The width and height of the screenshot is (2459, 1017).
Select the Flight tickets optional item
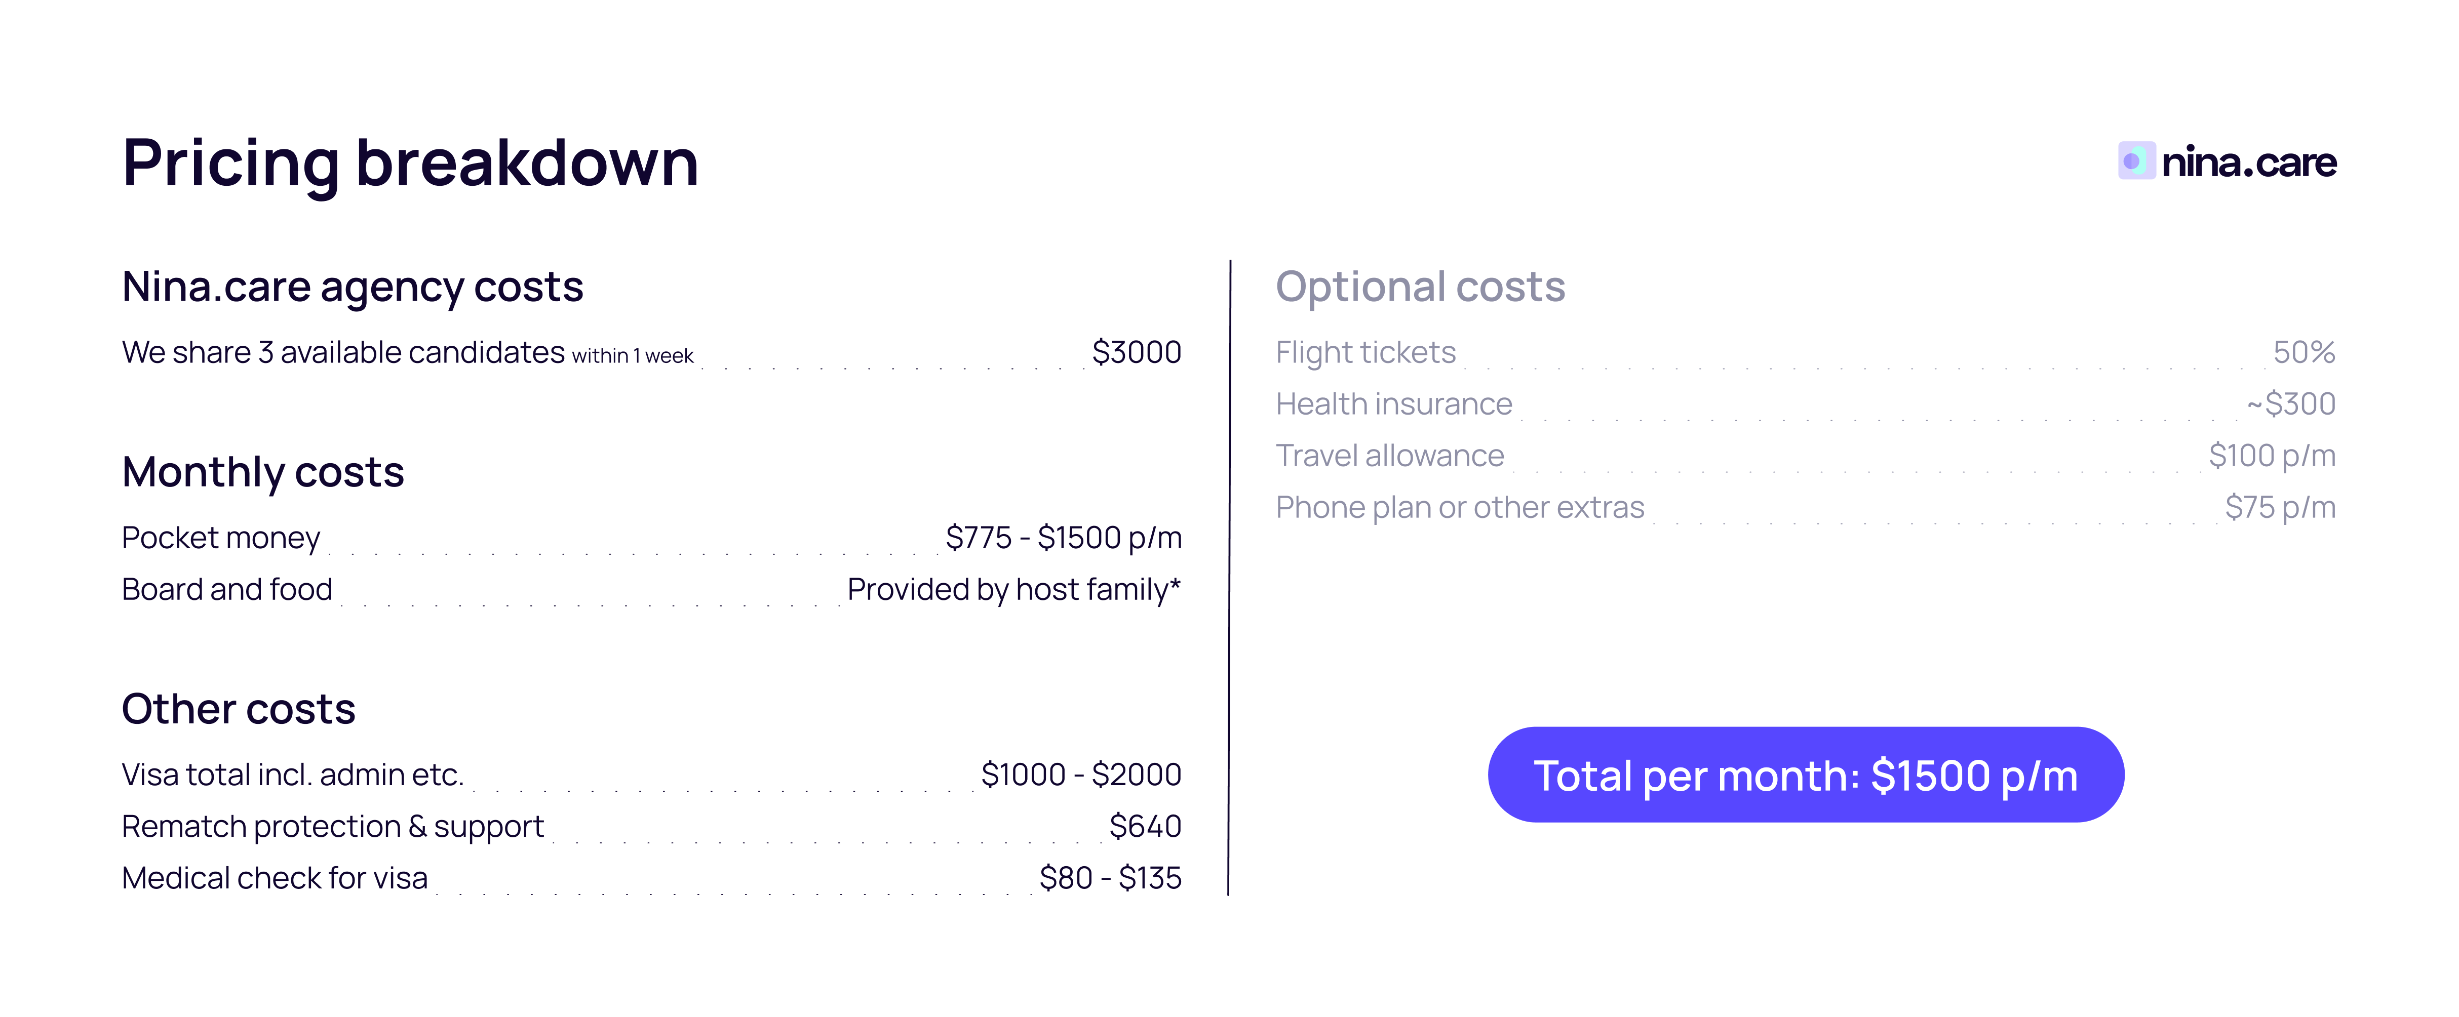[x=1365, y=352]
